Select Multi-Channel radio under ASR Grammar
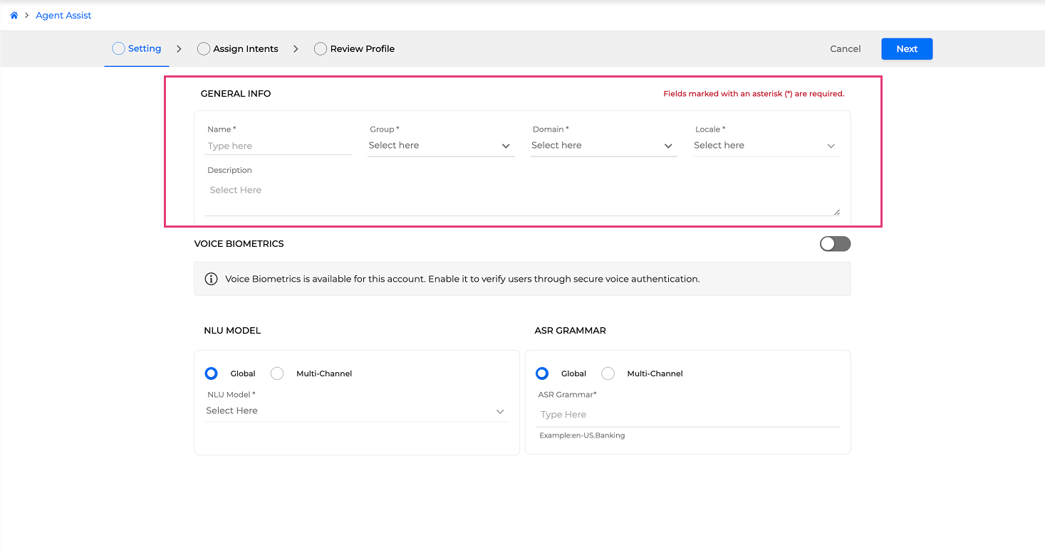 [608, 373]
